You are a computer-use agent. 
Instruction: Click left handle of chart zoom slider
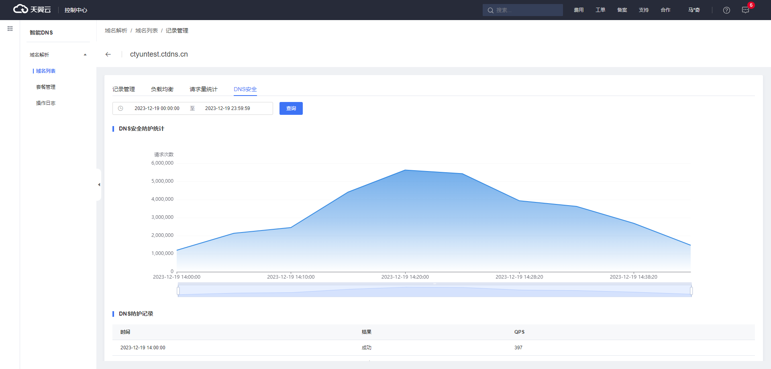click(178, 290)
